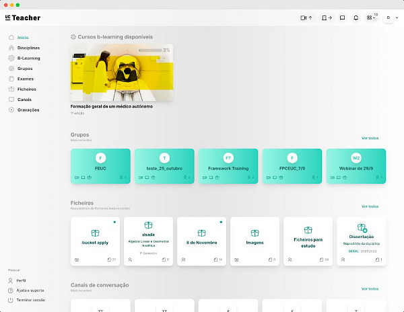Click the door exit arrow icon
The image size is (404, 312).
coord(326,17)
